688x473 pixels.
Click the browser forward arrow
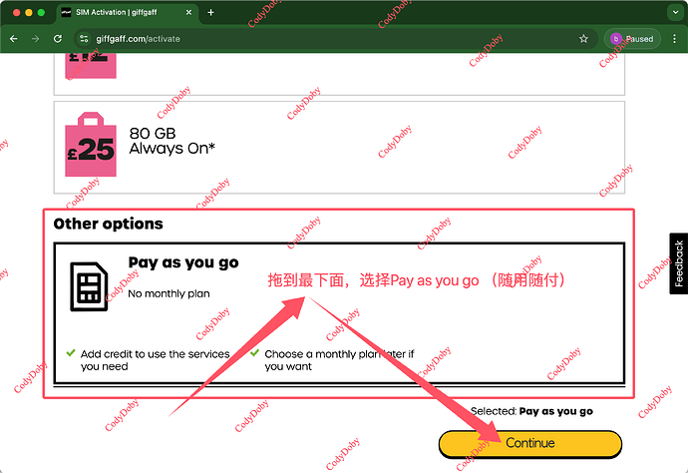(36, 39)
